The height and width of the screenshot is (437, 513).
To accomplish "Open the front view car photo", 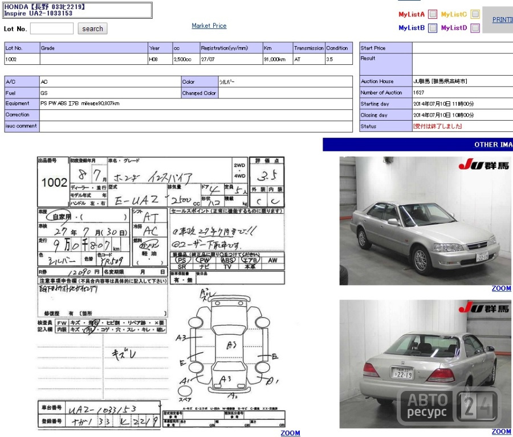I will (x=425, y=221).
